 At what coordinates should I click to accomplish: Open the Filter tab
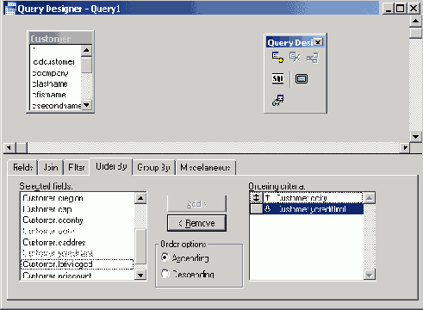(x=77, y=167)
